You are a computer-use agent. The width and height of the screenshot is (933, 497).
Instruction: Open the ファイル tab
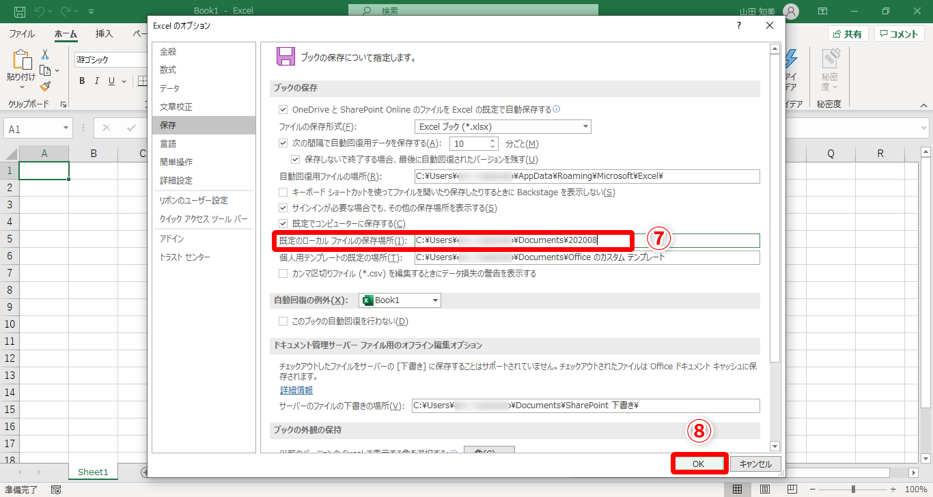pyautogui.click(x=22, y=33)
